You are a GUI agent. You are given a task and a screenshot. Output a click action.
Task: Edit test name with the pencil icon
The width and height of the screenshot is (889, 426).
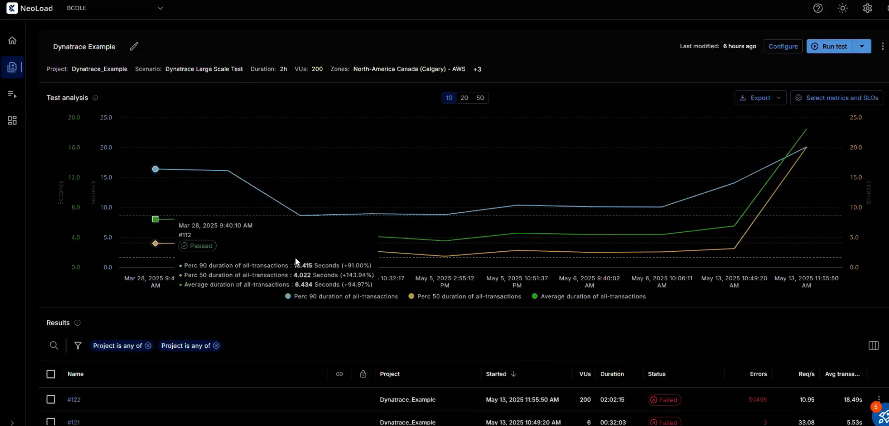(134, 47)
